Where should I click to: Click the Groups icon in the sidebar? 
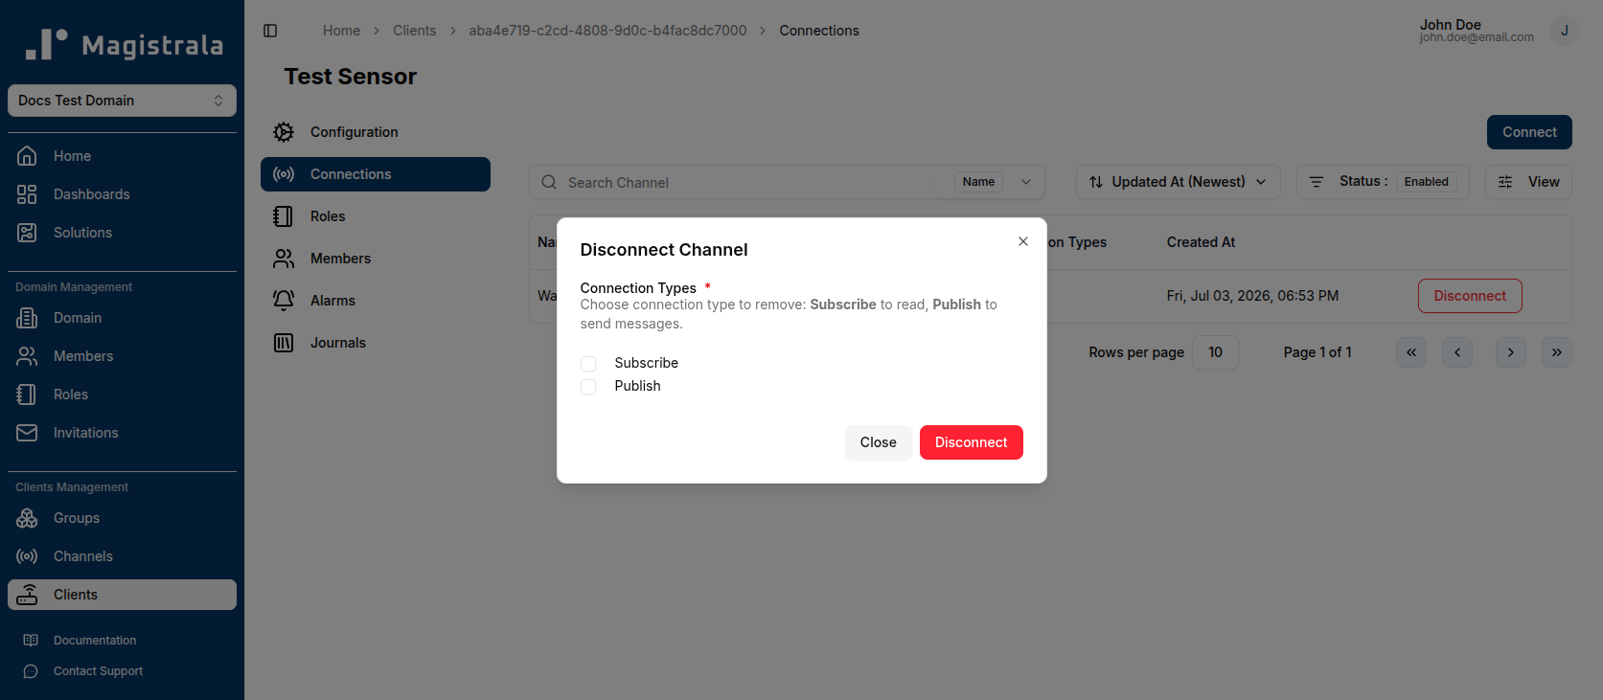pos(27,518)
